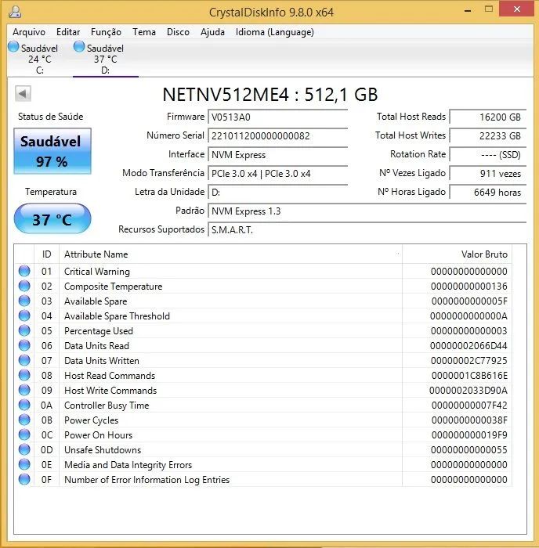Click the Recursos Suportados field S.M.A.R.T.

click(367, 230)
